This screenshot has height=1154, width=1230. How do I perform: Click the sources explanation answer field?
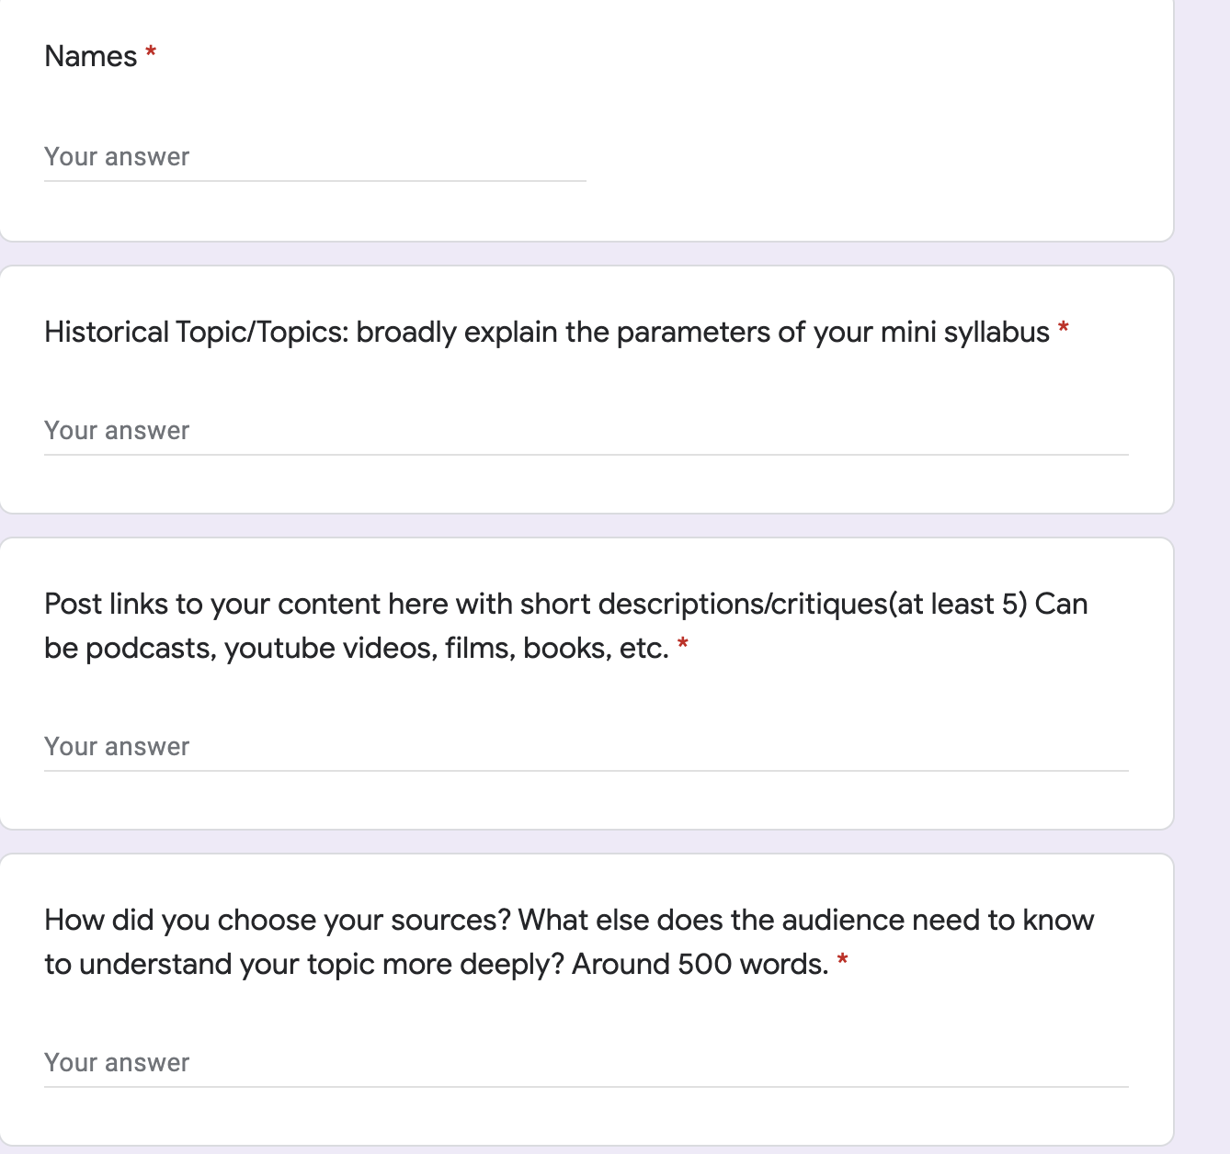[586, 1063]
